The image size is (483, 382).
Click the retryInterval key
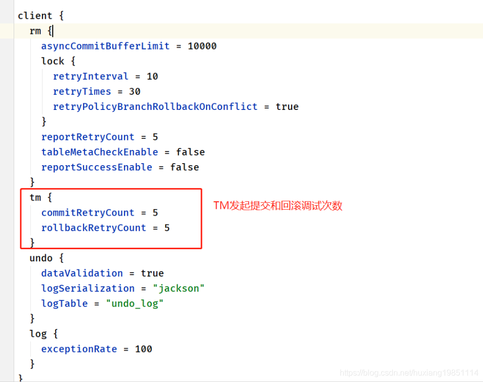[x=91, y=76]
